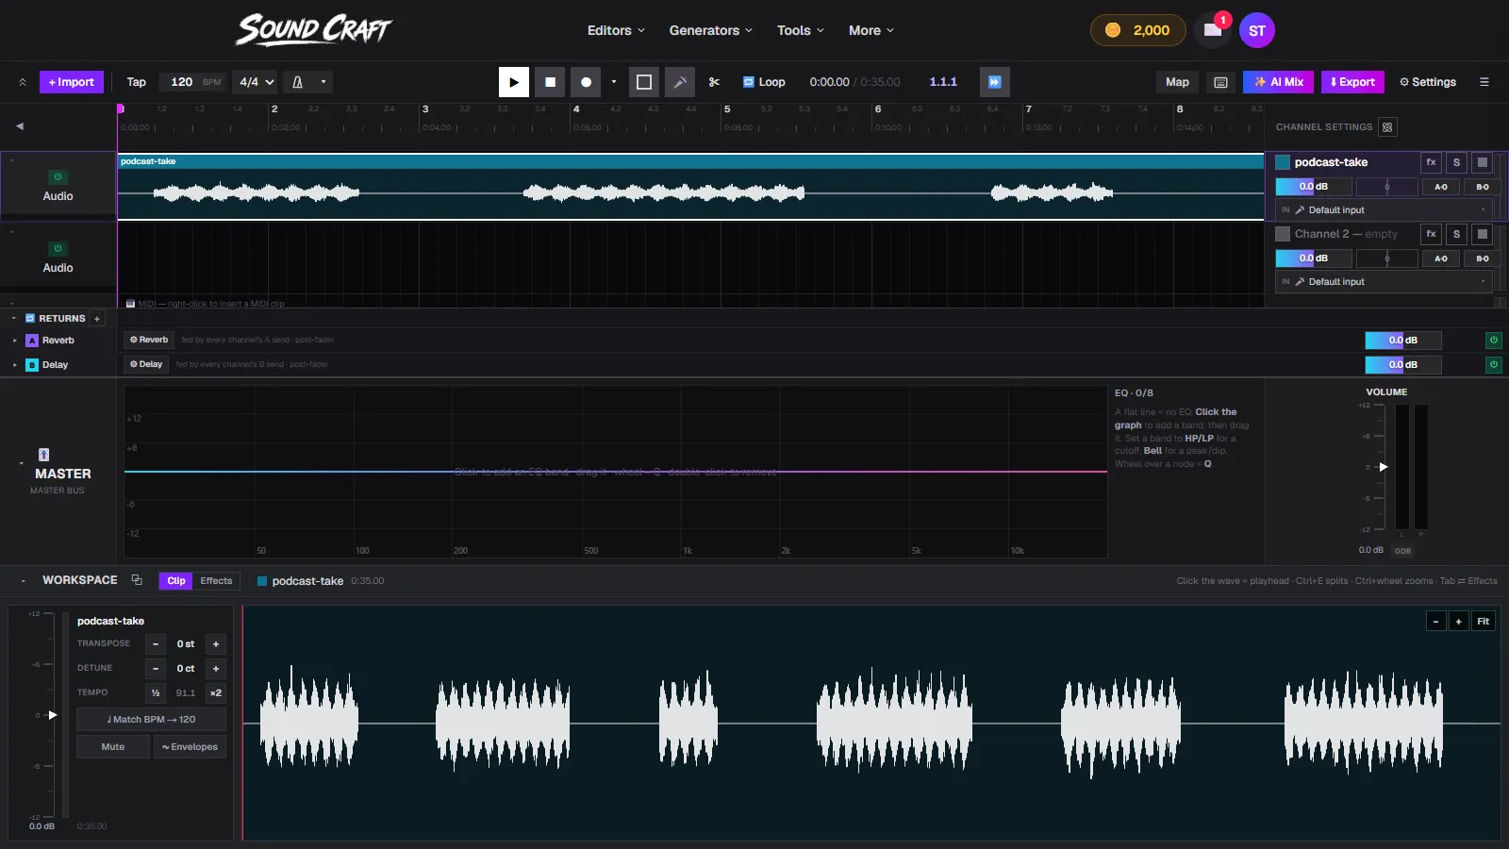Solo the podcast-take channel
The height and width of the screenshot is (849, 1509).
click(1456, 162)
